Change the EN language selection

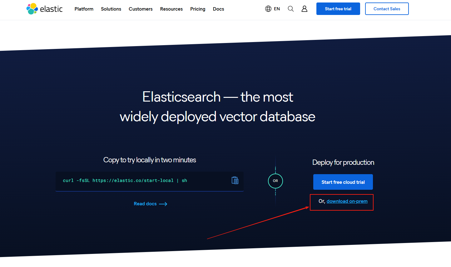[x=277, y=9]
